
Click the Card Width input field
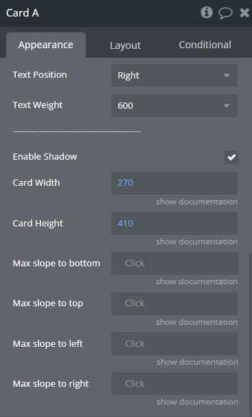click(174, 183)
